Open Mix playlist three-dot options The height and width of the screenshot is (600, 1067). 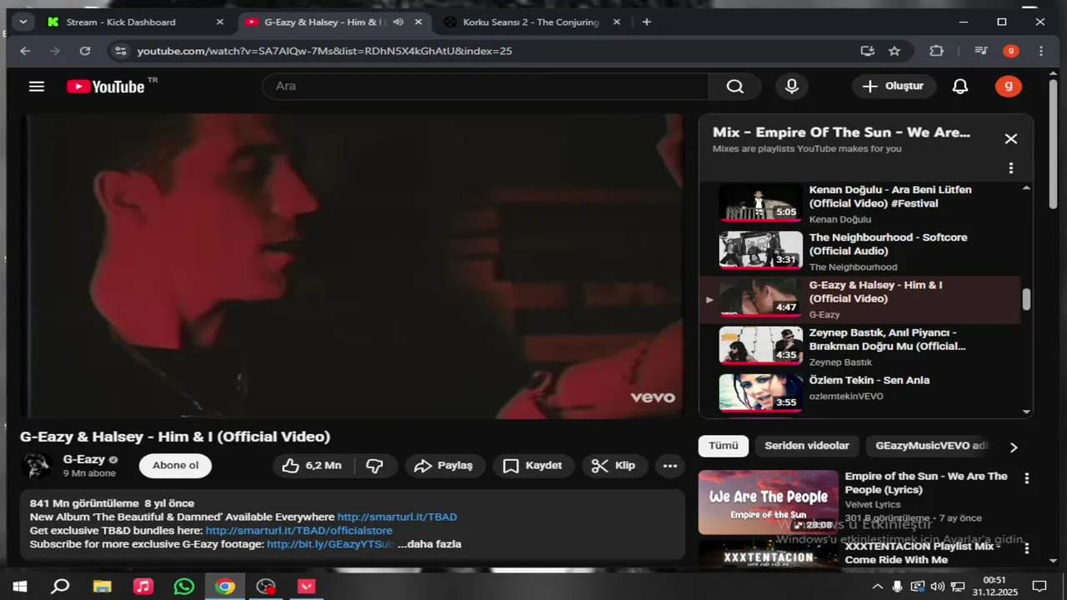pos(1010,168)
